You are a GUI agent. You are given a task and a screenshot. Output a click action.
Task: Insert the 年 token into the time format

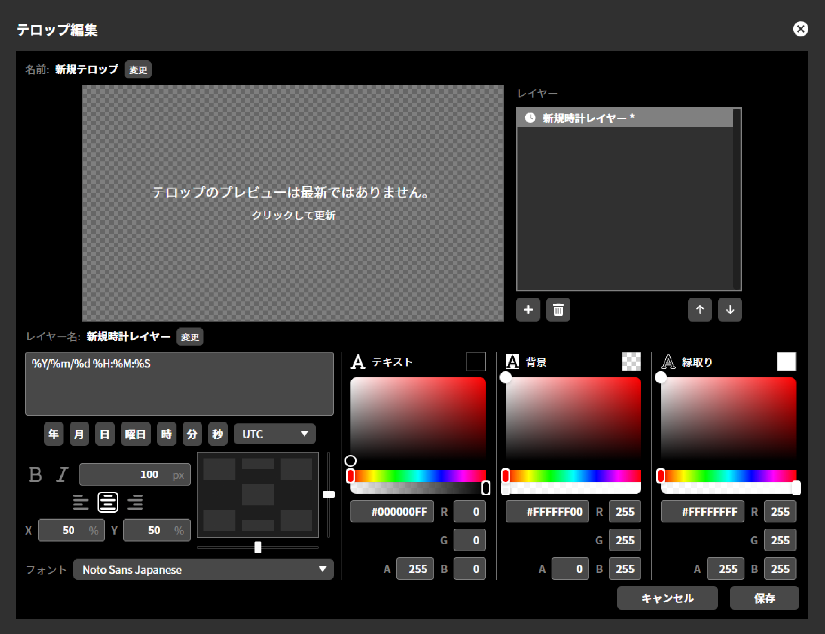click(x=53, y=434)
